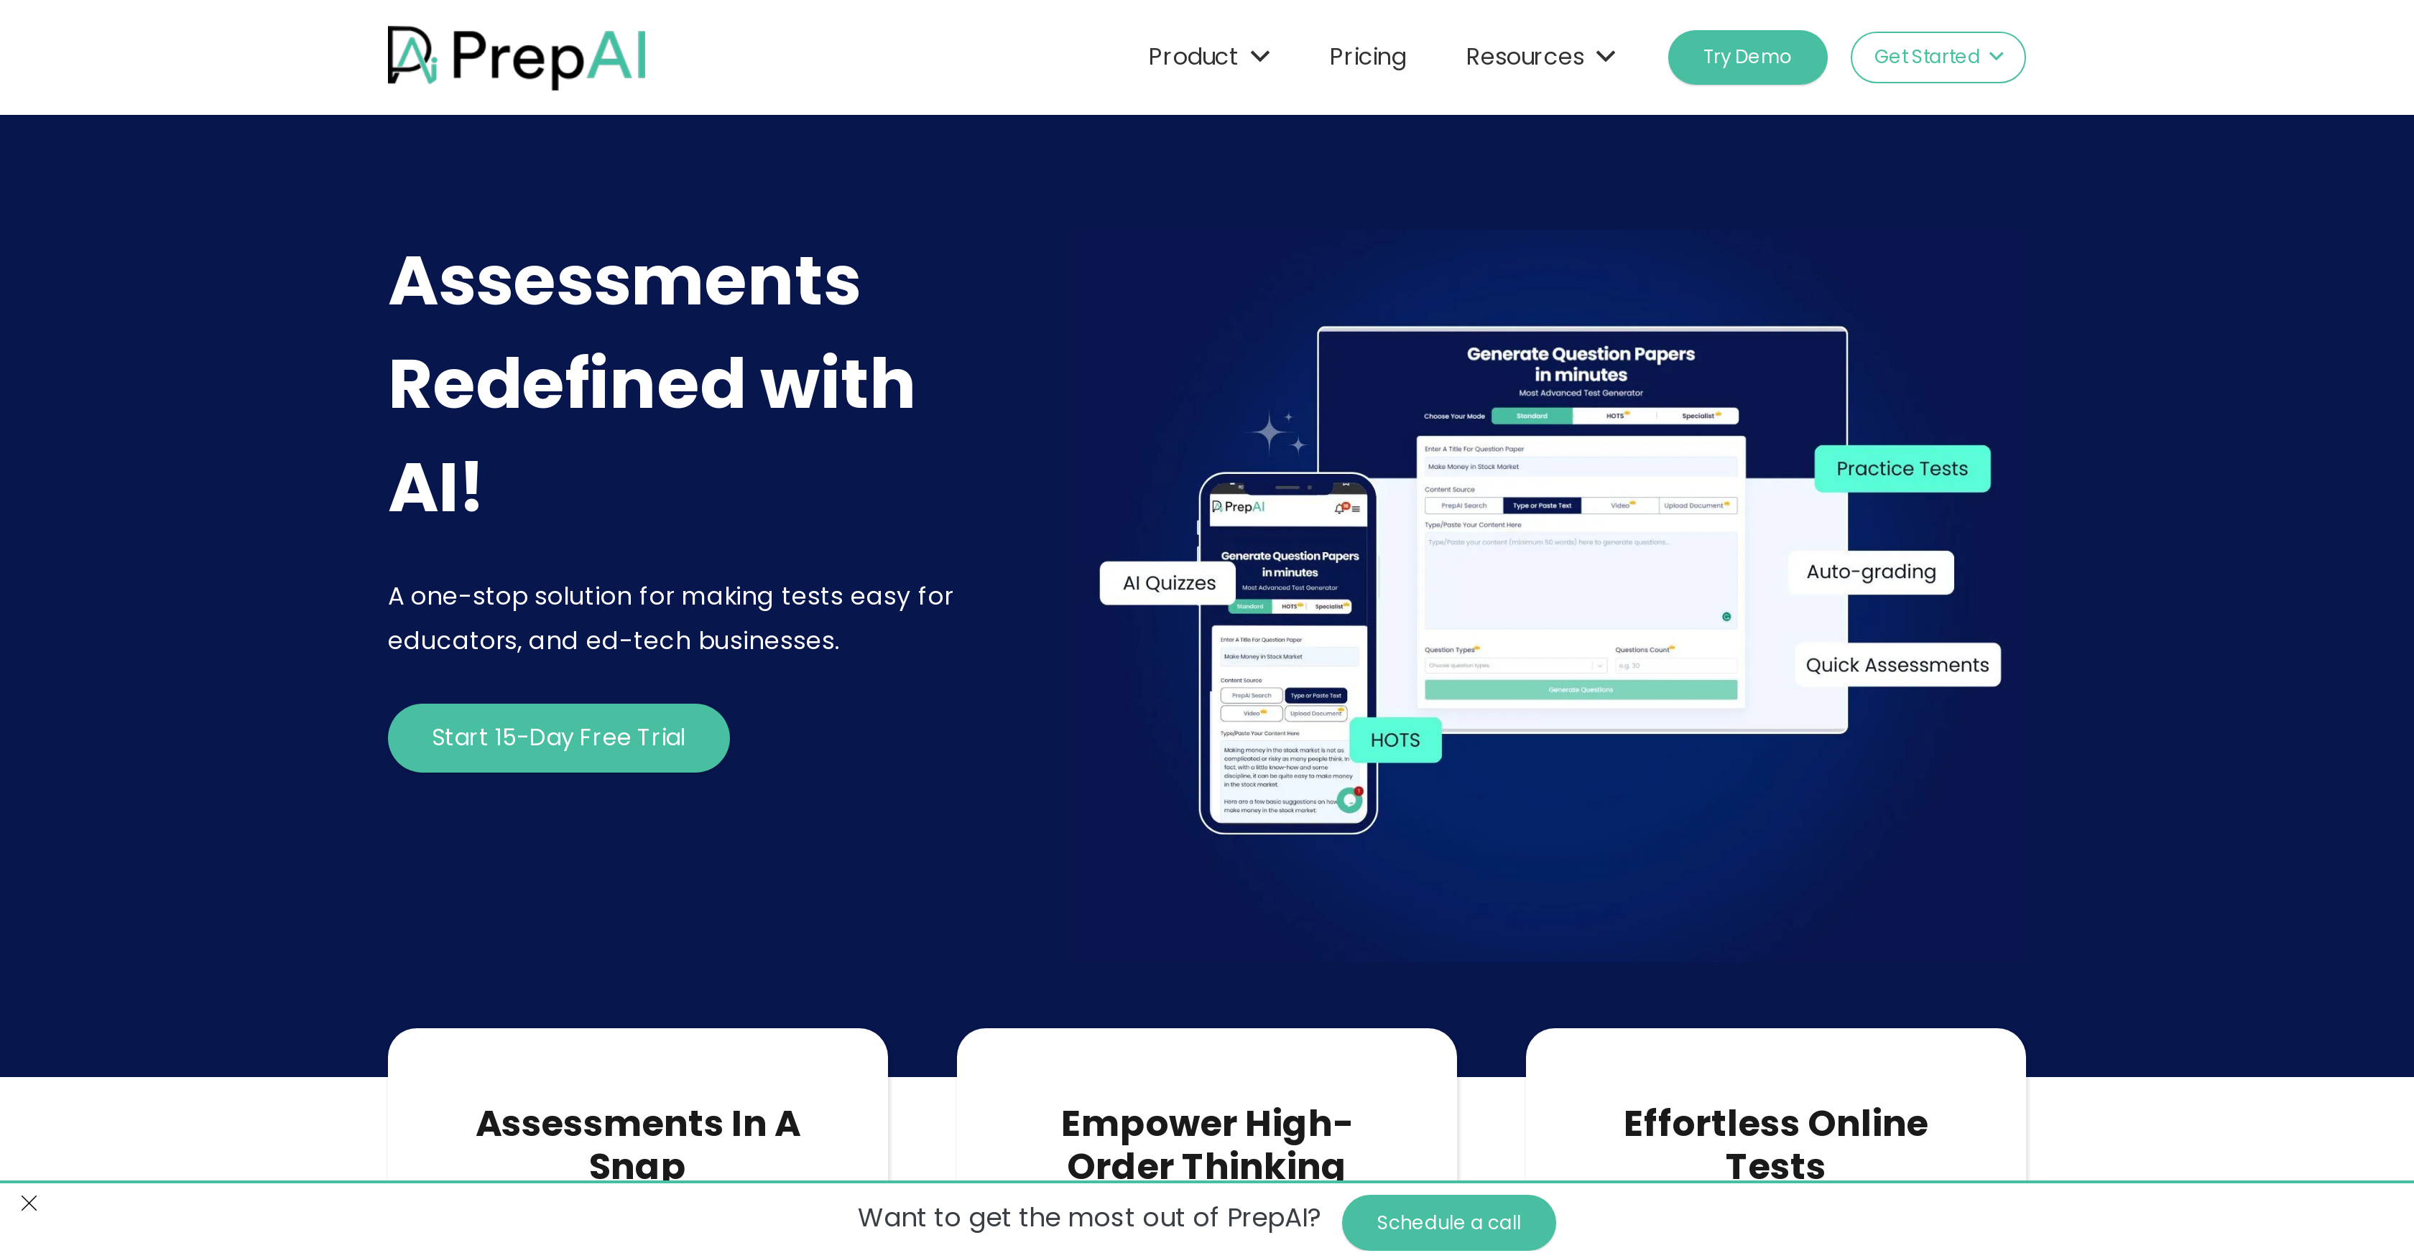Expand the Product dropdown menu
The width and height of the screenshot is (2414, 1258).
point(1207,56)
